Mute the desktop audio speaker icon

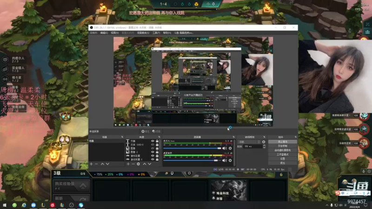click(225, 160)
